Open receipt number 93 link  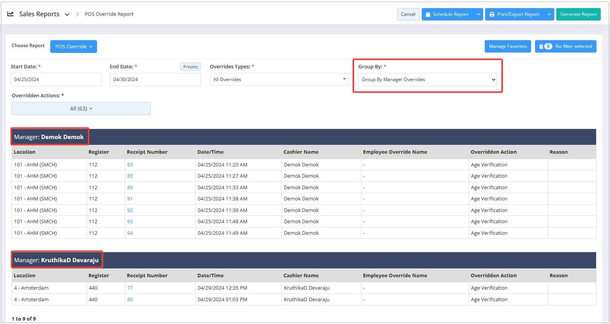click(130, 221)
